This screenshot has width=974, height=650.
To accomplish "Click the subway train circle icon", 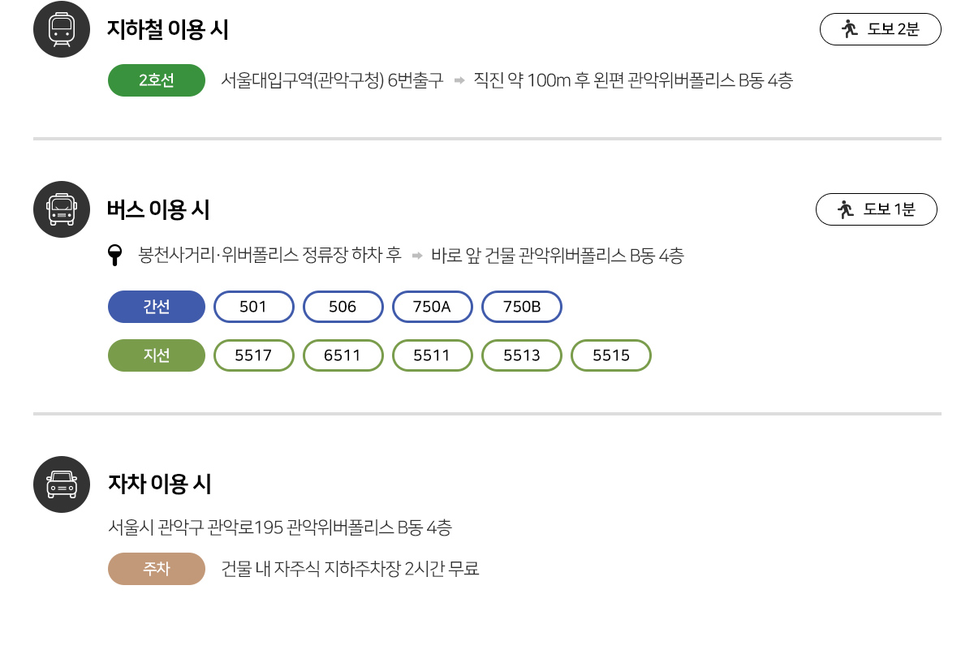I will pyautogui.click(x=62, y=30).
